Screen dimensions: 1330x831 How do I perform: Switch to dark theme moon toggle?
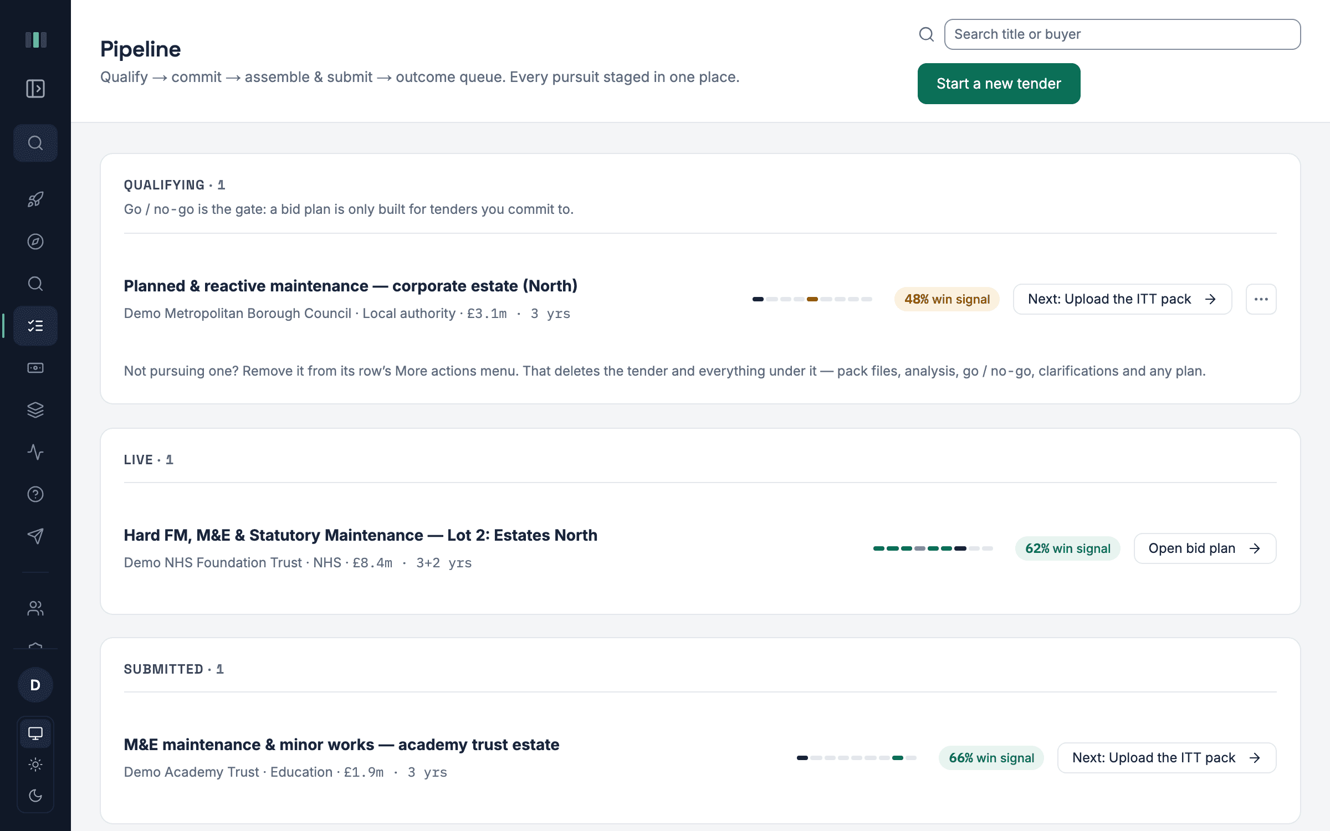(x=35, y=796)
